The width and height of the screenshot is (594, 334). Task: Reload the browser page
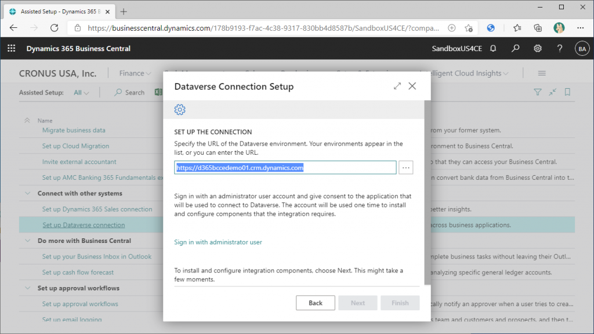tap(54, 28)
